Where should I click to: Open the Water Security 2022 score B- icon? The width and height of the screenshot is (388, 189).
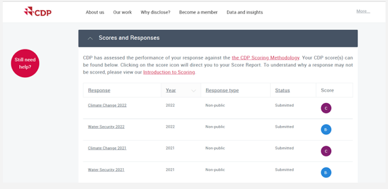pyautogui.click(x=326, y=130)
